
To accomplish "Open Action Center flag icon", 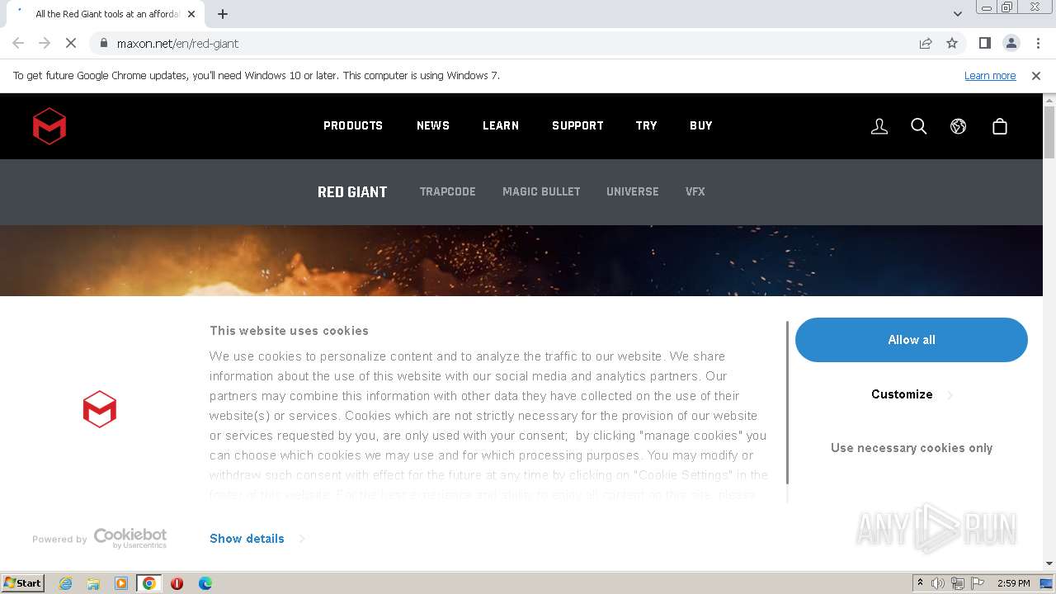I will 978,583.
